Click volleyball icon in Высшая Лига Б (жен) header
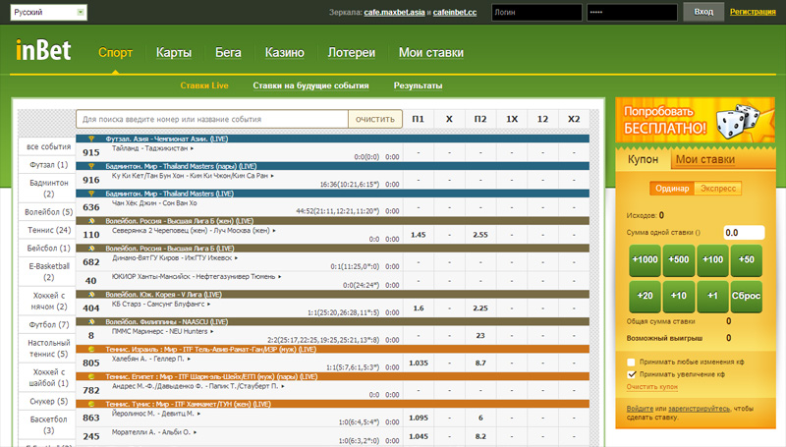786x447 pixels. tap(91, 220)
